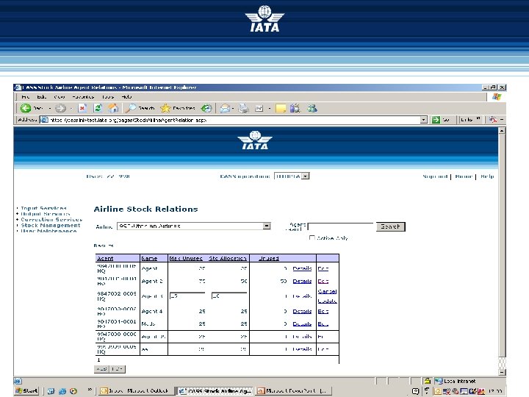Click the Agent search input field
This screenshot has height=397, width=529.
pos(341,226)
